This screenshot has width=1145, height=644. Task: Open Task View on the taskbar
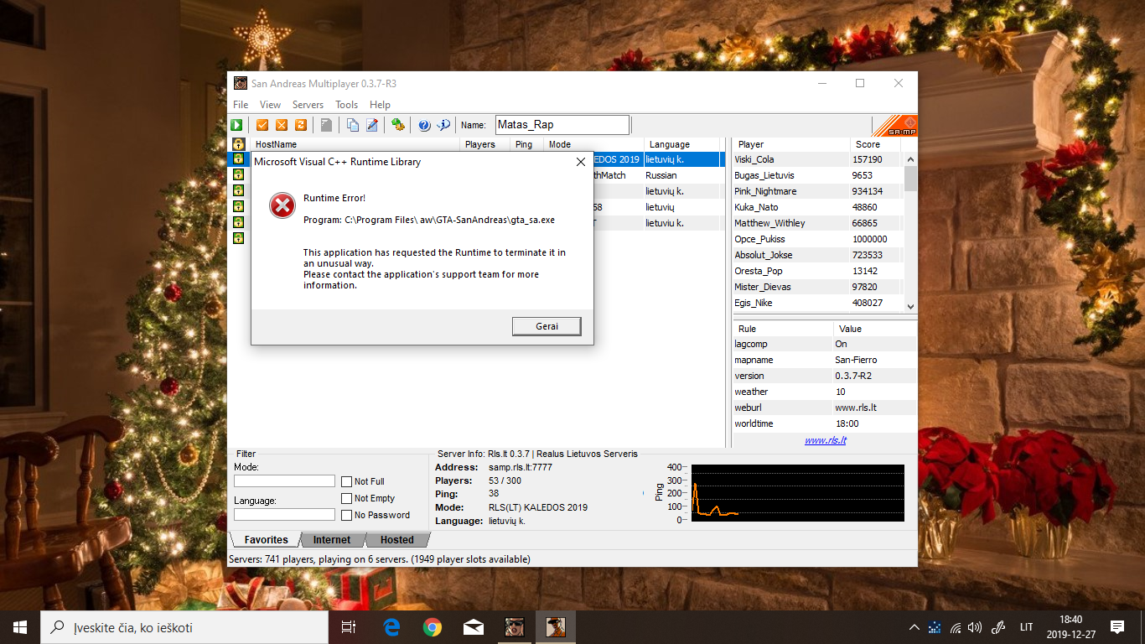tap(349, 626)
